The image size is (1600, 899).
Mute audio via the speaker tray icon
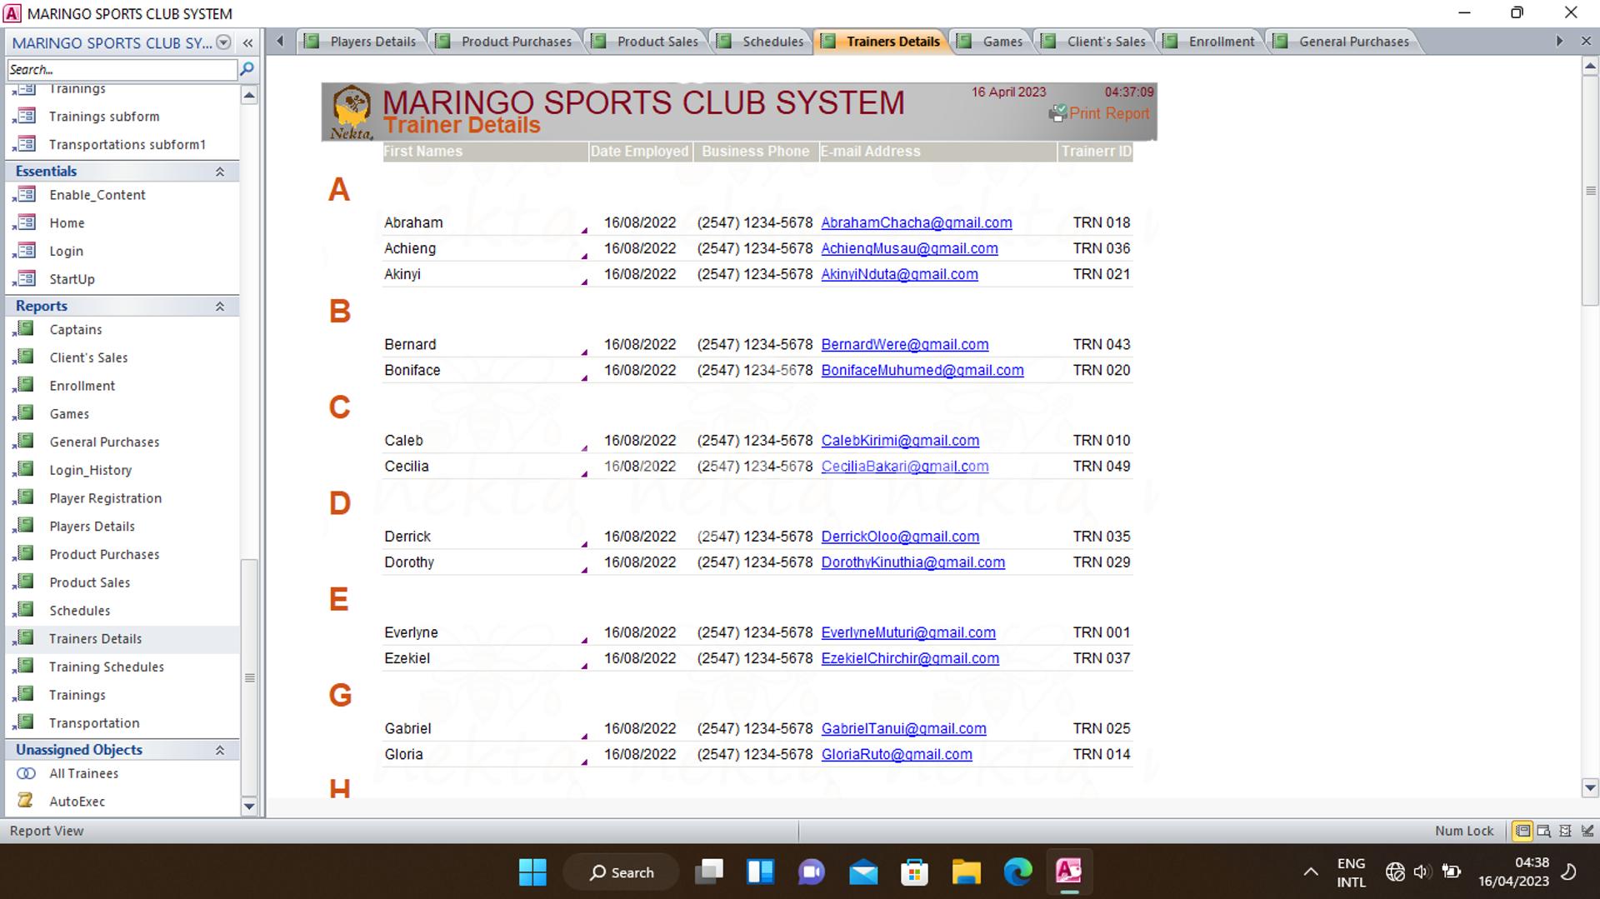1422,872
